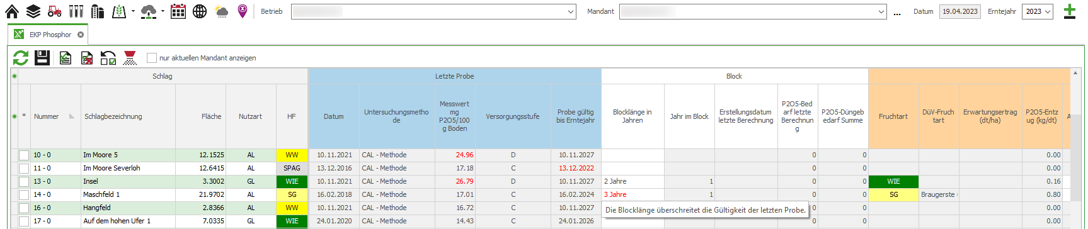Open the purple location pin icon
Image resolution: width=1088 pixels, height=229 pixels.
(243, 11)
